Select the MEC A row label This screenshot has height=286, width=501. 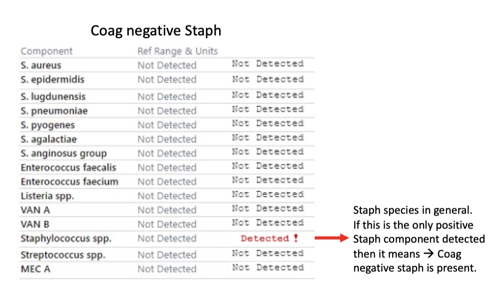coord(35,269)
